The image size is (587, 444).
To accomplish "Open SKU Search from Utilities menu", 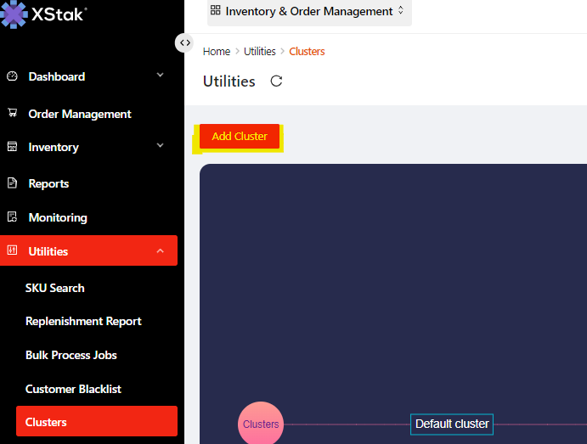I will (x=55, y=288).
